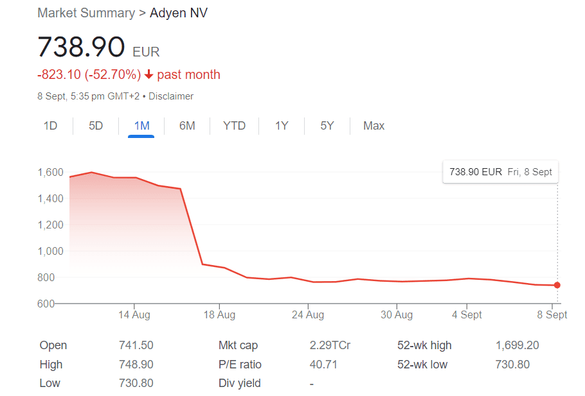Viewport: 585px width, 396px height.
Task: Click the 24 Aug axis label
Action: point(307,315)
